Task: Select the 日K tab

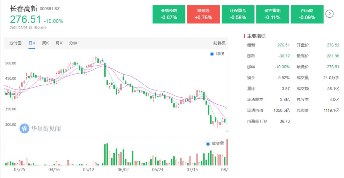Action: coord(32,43)
